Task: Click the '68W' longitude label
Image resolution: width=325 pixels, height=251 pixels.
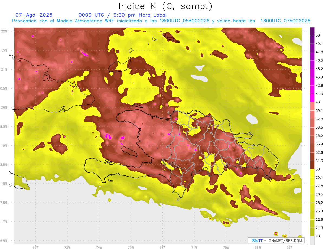Action: tap(290, 247)
